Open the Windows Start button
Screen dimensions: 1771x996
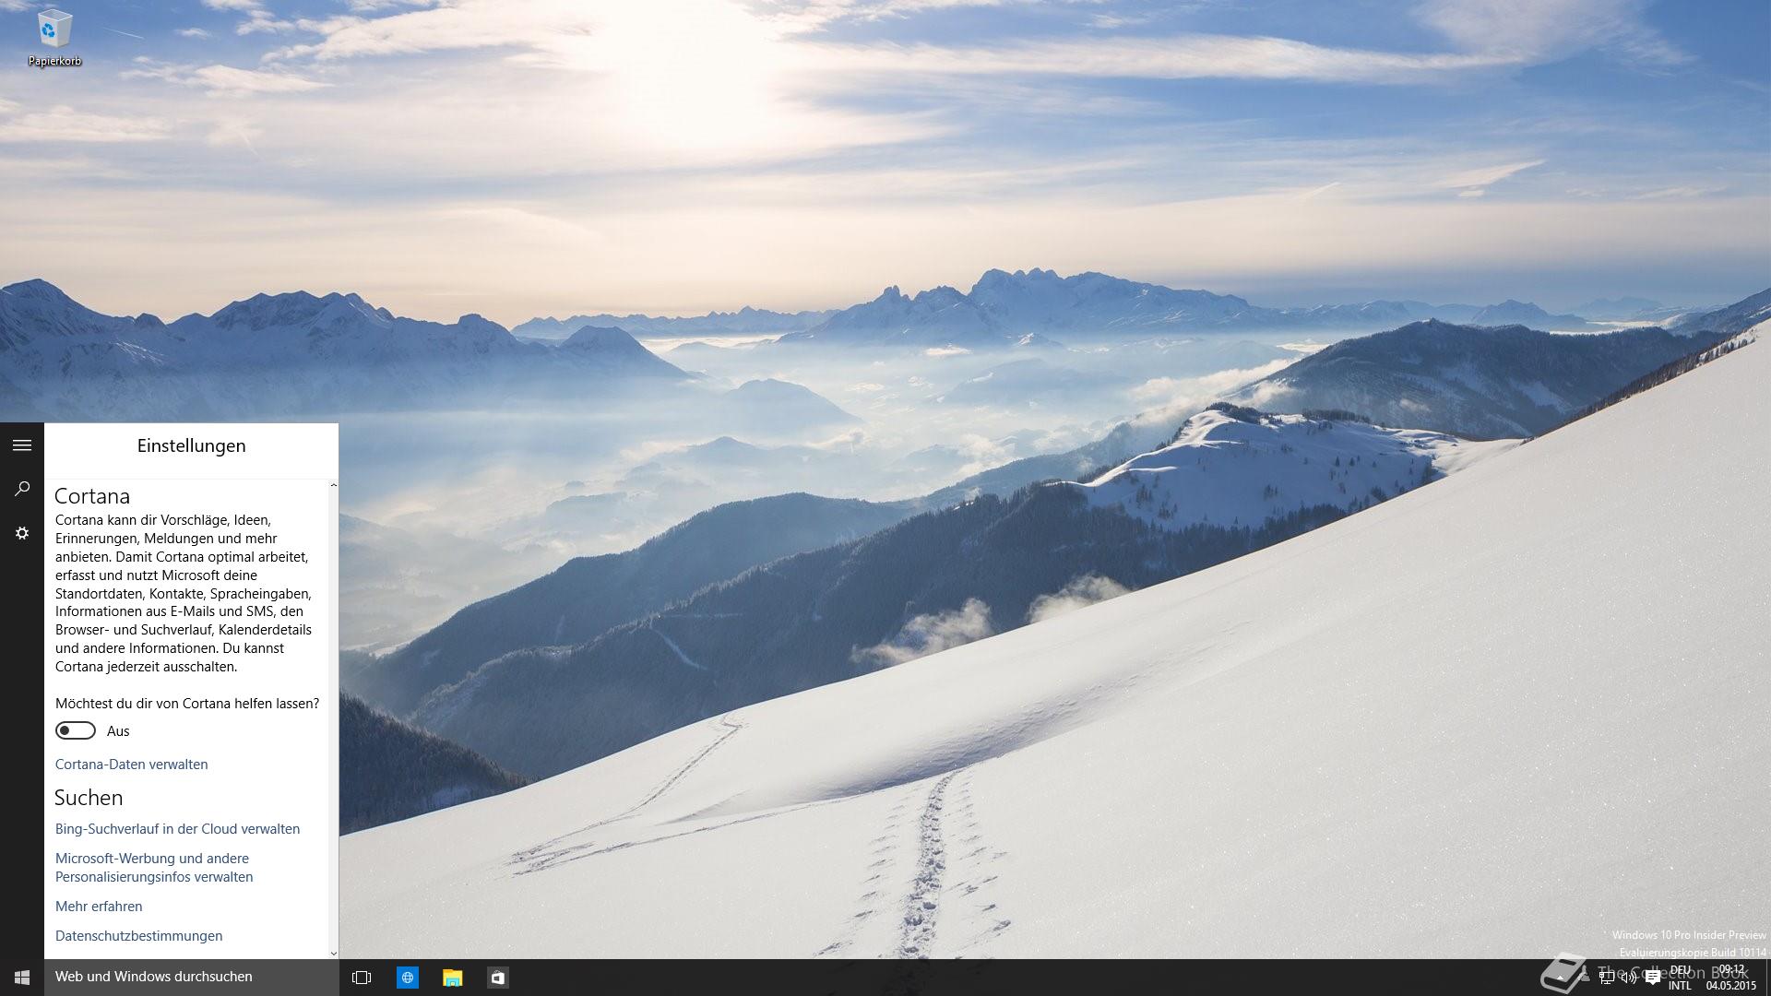point(22,977)
